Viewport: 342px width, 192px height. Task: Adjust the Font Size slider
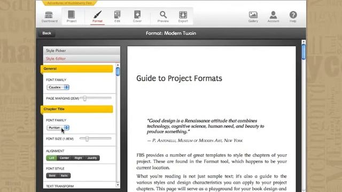coord(87,139)
